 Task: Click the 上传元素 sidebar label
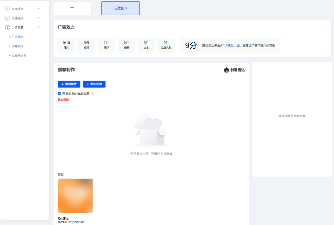pyautogui.click(x=17, y=28)
